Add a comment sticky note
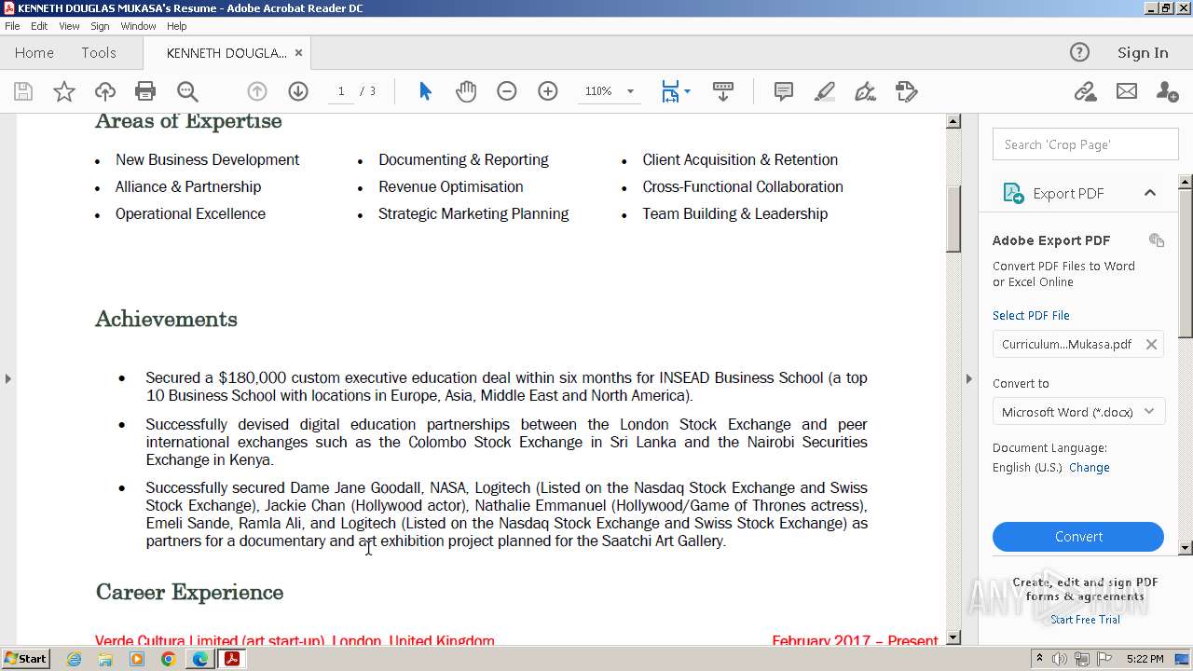The image size is (1193, 671). point(784,91)
